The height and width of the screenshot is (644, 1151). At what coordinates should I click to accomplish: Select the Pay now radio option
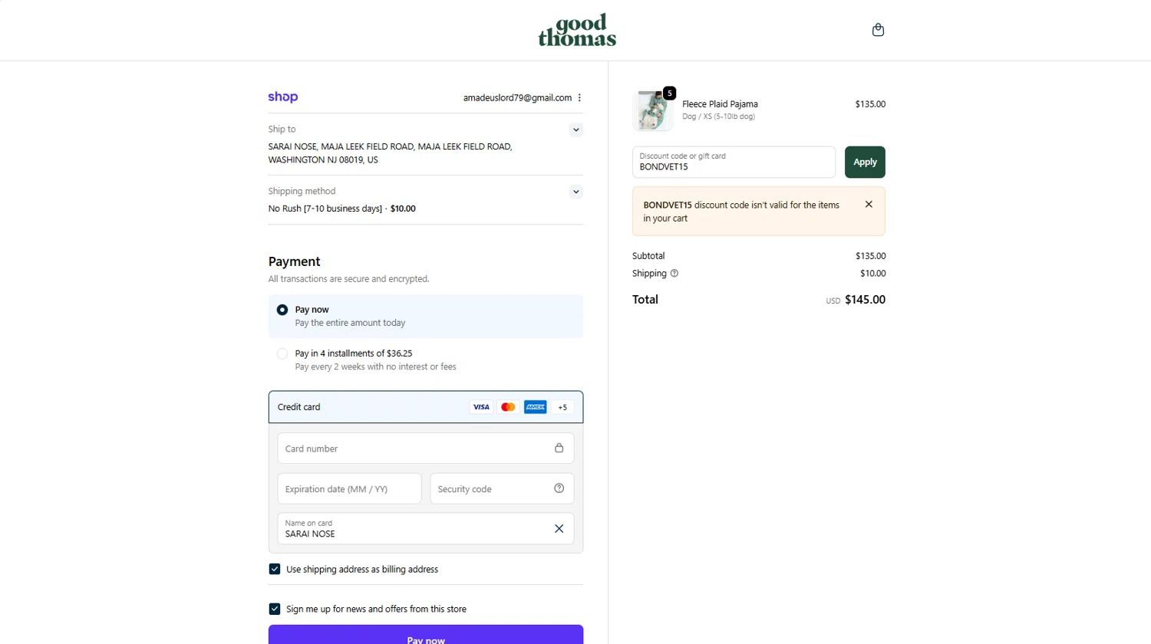tap(282, 310)
